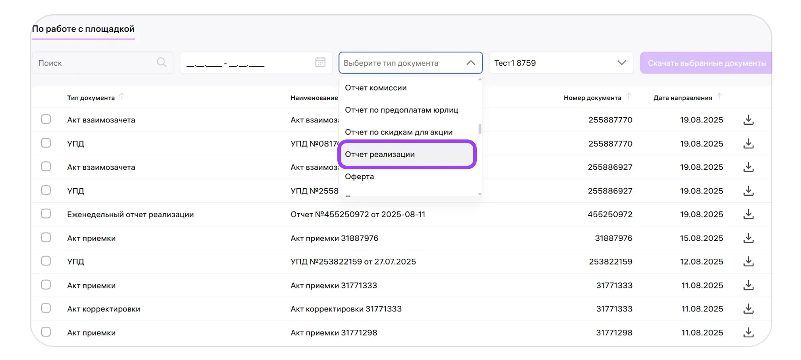This screenshot has width=801, height=360.
Task: Download Акт корректировки 31771333 file
Action: (x=748, y=309)
